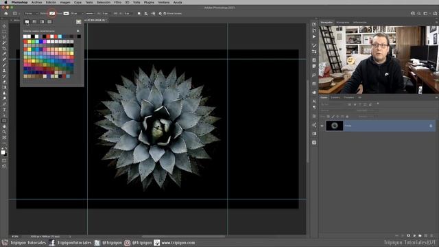Click the create new layer icon

426,236
